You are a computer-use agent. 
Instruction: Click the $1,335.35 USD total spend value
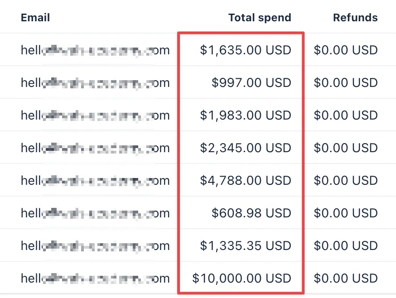pyautogui.click(x=246, y=246)
